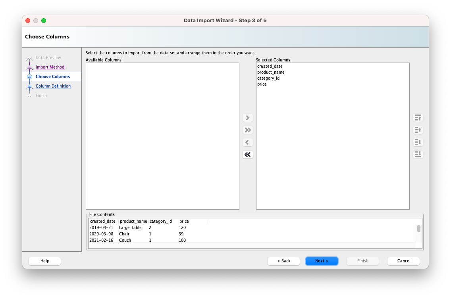Click the remove single column arrow
Image resolution: width=451 pixels, height=298 pixels.
click(248, 142)
